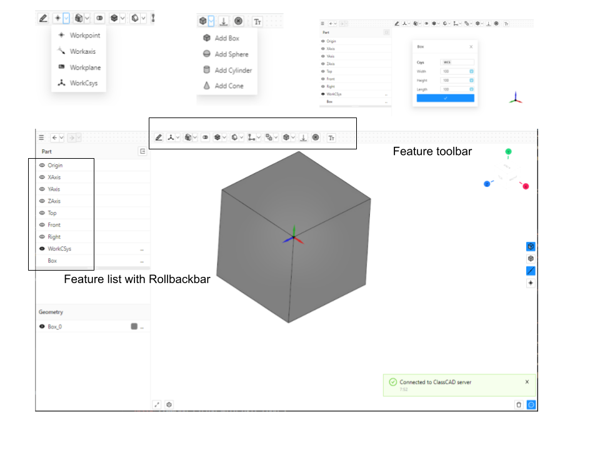Confirm the Box dialog with blue checkmark button
This screenshot has width=600, height=450.
pyautogui.click(x=445, y=98)
